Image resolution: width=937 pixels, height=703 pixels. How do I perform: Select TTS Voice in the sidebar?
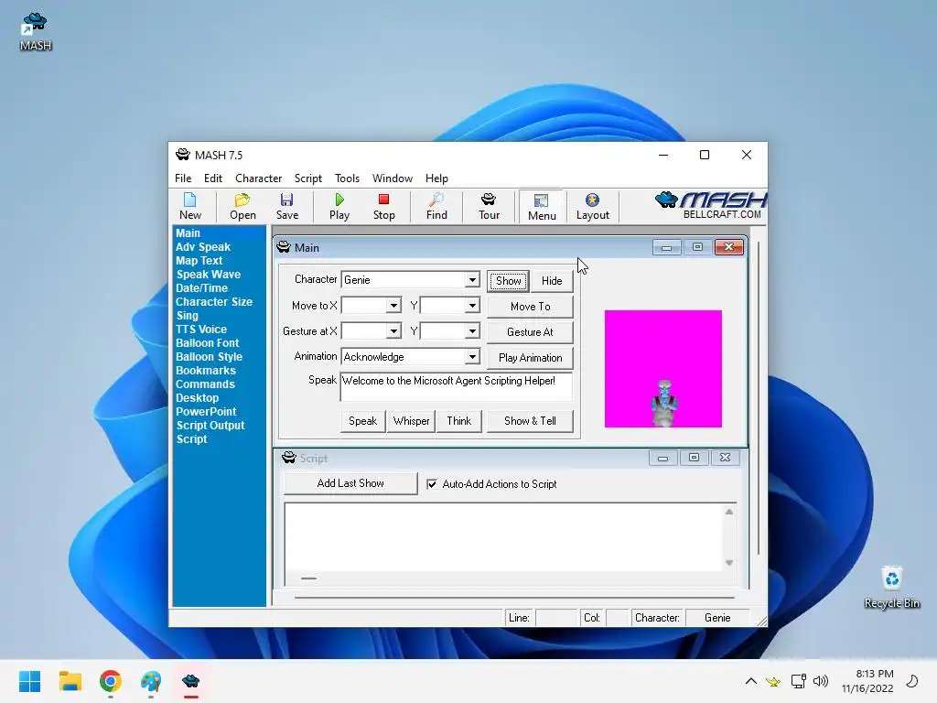(200, 330)
